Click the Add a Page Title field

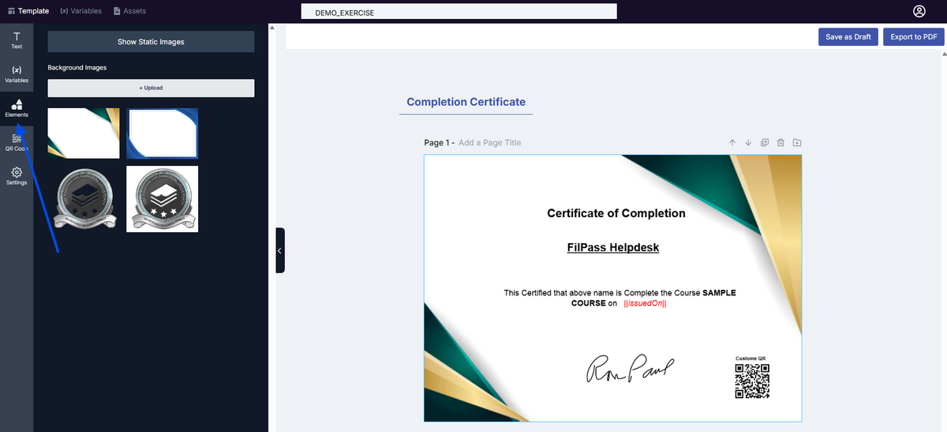(x=490, y=143)
